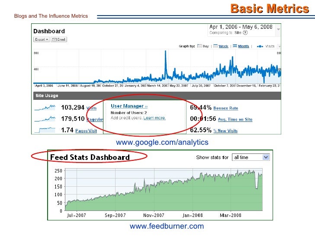Screen dimensions: 315x236
Task: Expand the Visits metric dropdown arrow
Action: point(279,47)
